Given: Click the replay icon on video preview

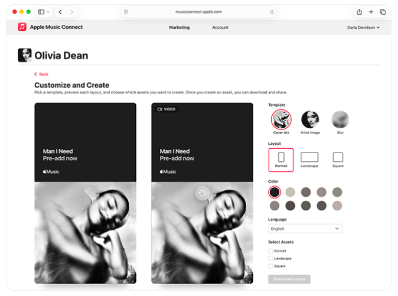Looking at the screenshot, I should pos(203,193).
